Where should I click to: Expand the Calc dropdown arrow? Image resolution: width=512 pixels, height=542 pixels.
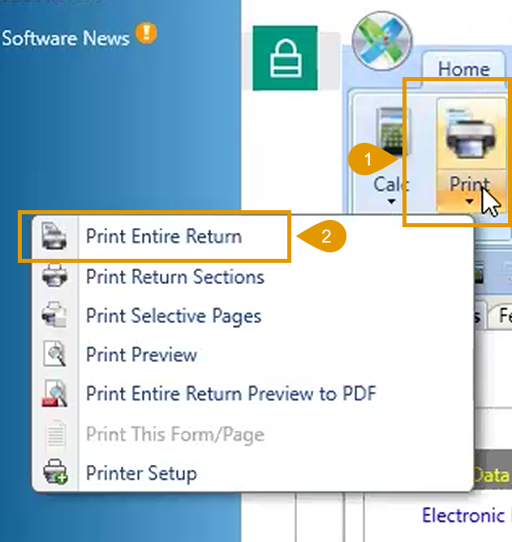point(390,202)
